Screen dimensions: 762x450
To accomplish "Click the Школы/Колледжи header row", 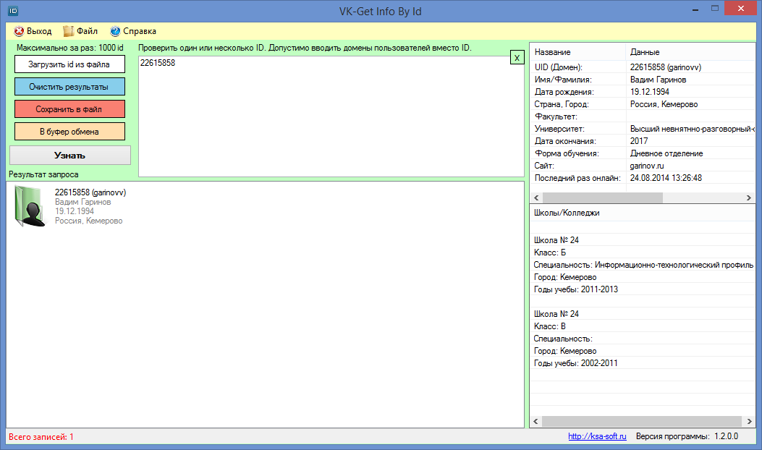I will [x=642, y=213].
